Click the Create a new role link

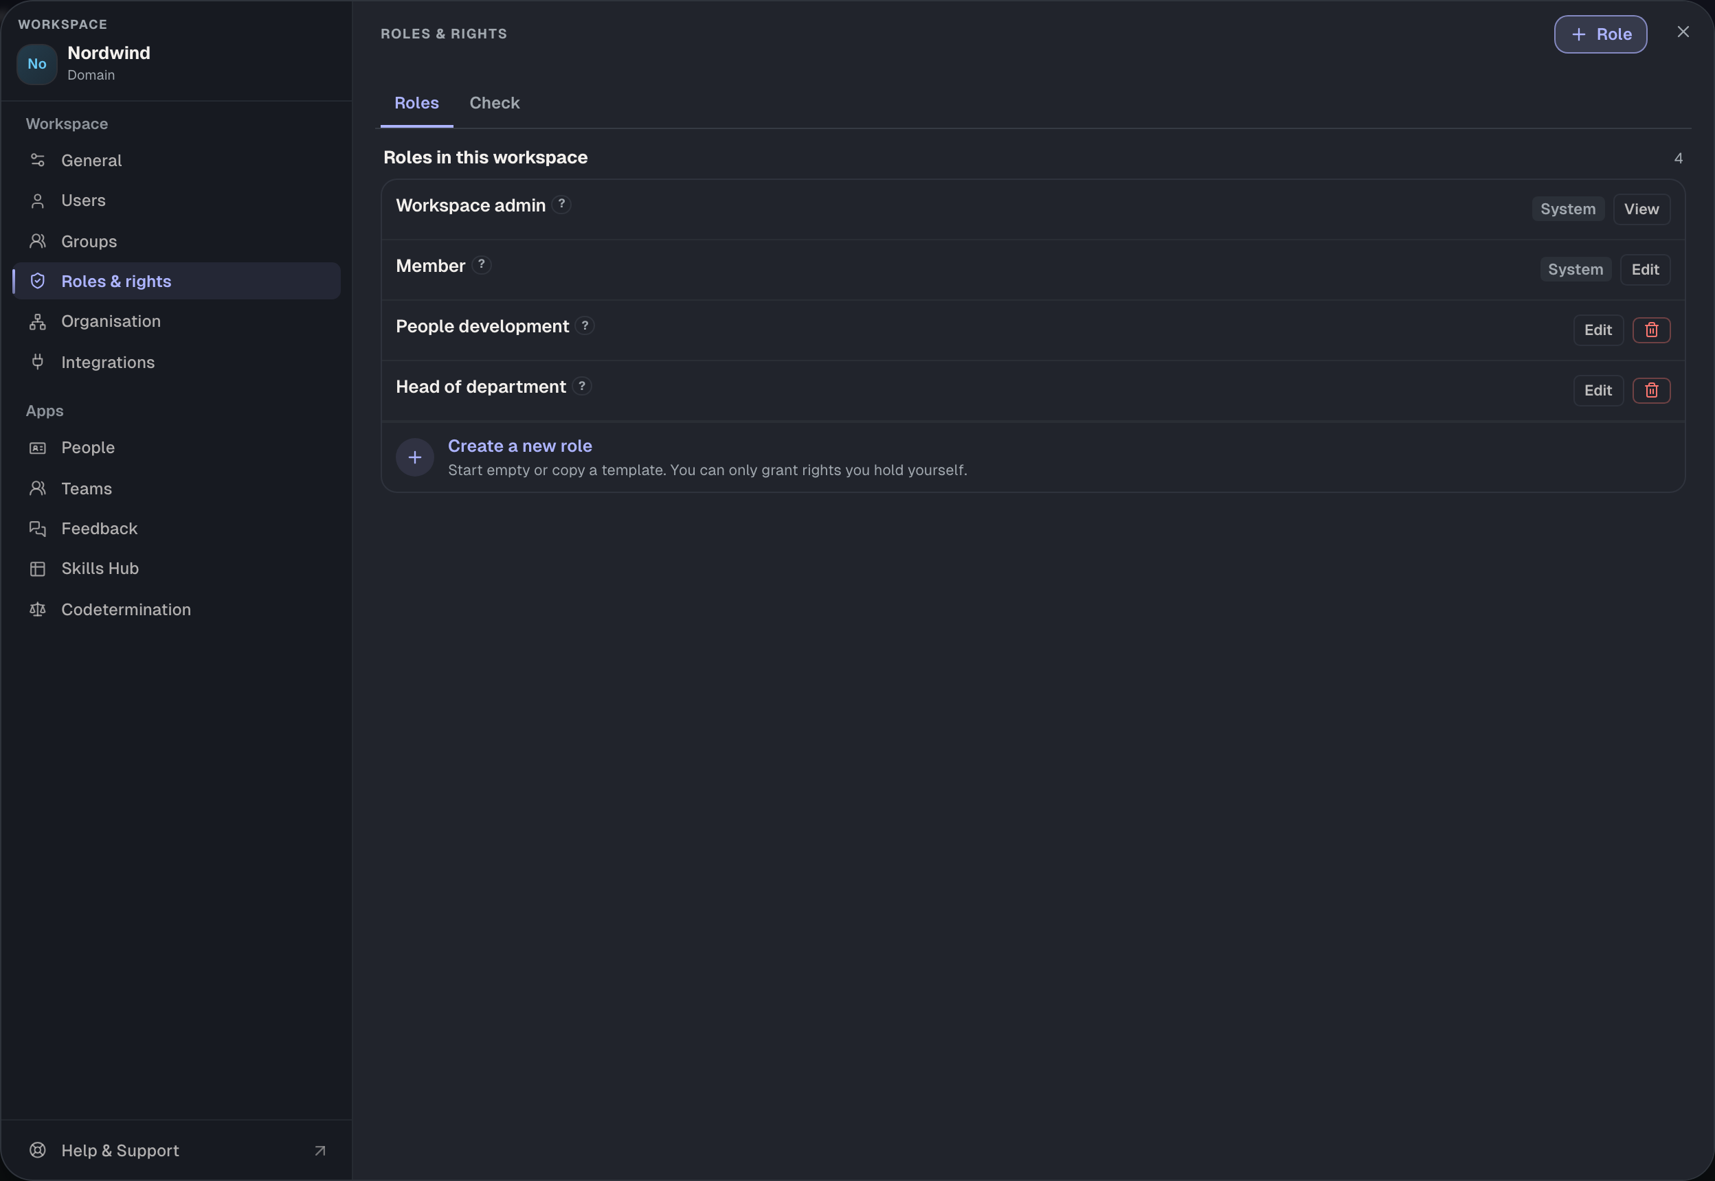coord(520,446)
